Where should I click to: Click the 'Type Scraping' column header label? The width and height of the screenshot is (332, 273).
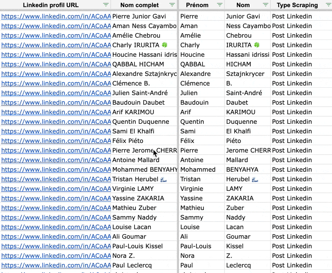coord(297,5)
